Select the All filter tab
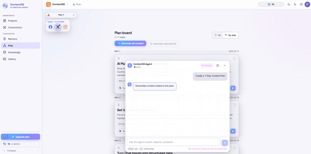 (218, 35)
